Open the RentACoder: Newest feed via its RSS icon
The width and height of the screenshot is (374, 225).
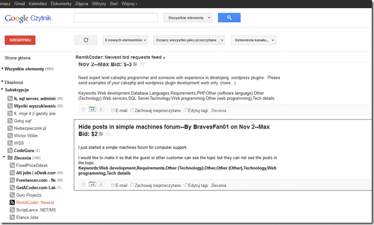(12, 202)
